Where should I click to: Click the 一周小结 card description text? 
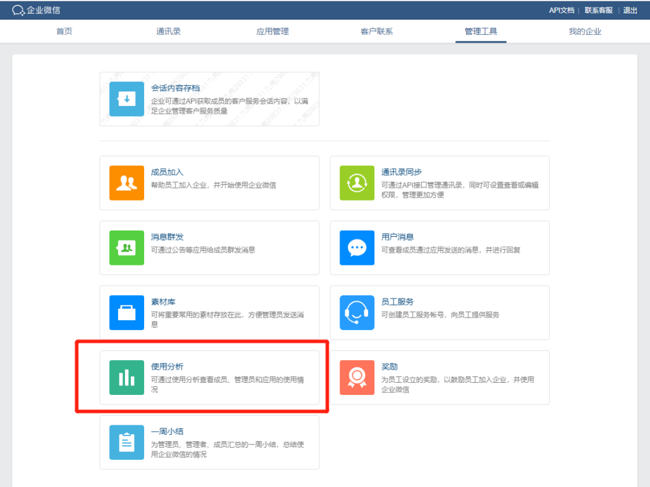228,450
